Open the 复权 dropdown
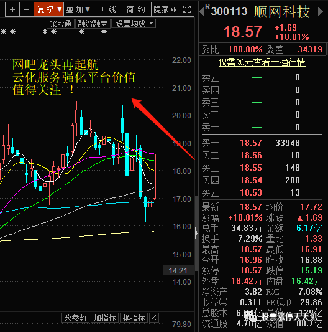This screenshot has height=332, width=328. 49,9
